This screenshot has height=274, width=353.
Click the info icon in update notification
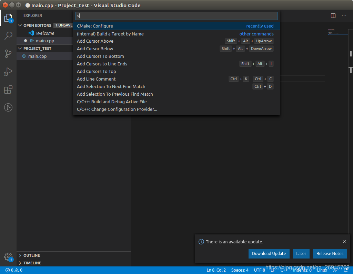201,242
